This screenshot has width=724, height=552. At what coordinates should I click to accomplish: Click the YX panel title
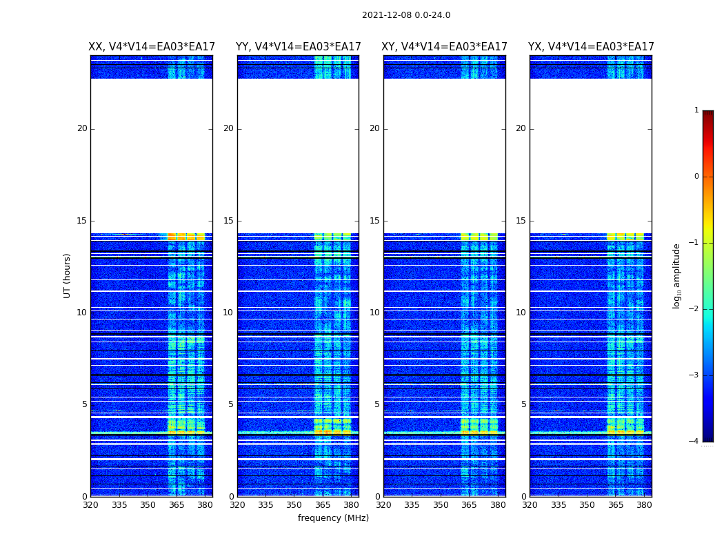click(591, 47)
